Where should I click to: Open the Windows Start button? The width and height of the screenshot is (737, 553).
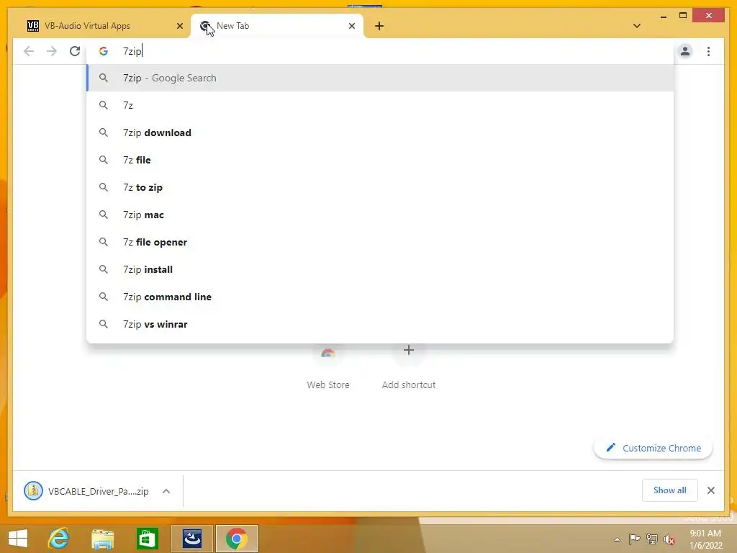pyautogui.click(x=18, y=539)
